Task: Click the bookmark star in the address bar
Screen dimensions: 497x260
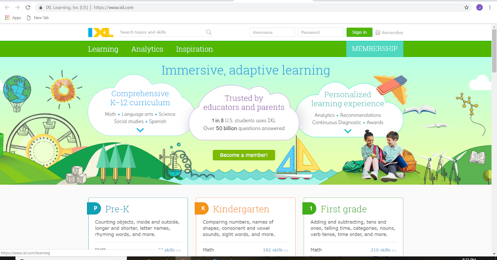Action: pyautogui.click(x=466, y=7)
